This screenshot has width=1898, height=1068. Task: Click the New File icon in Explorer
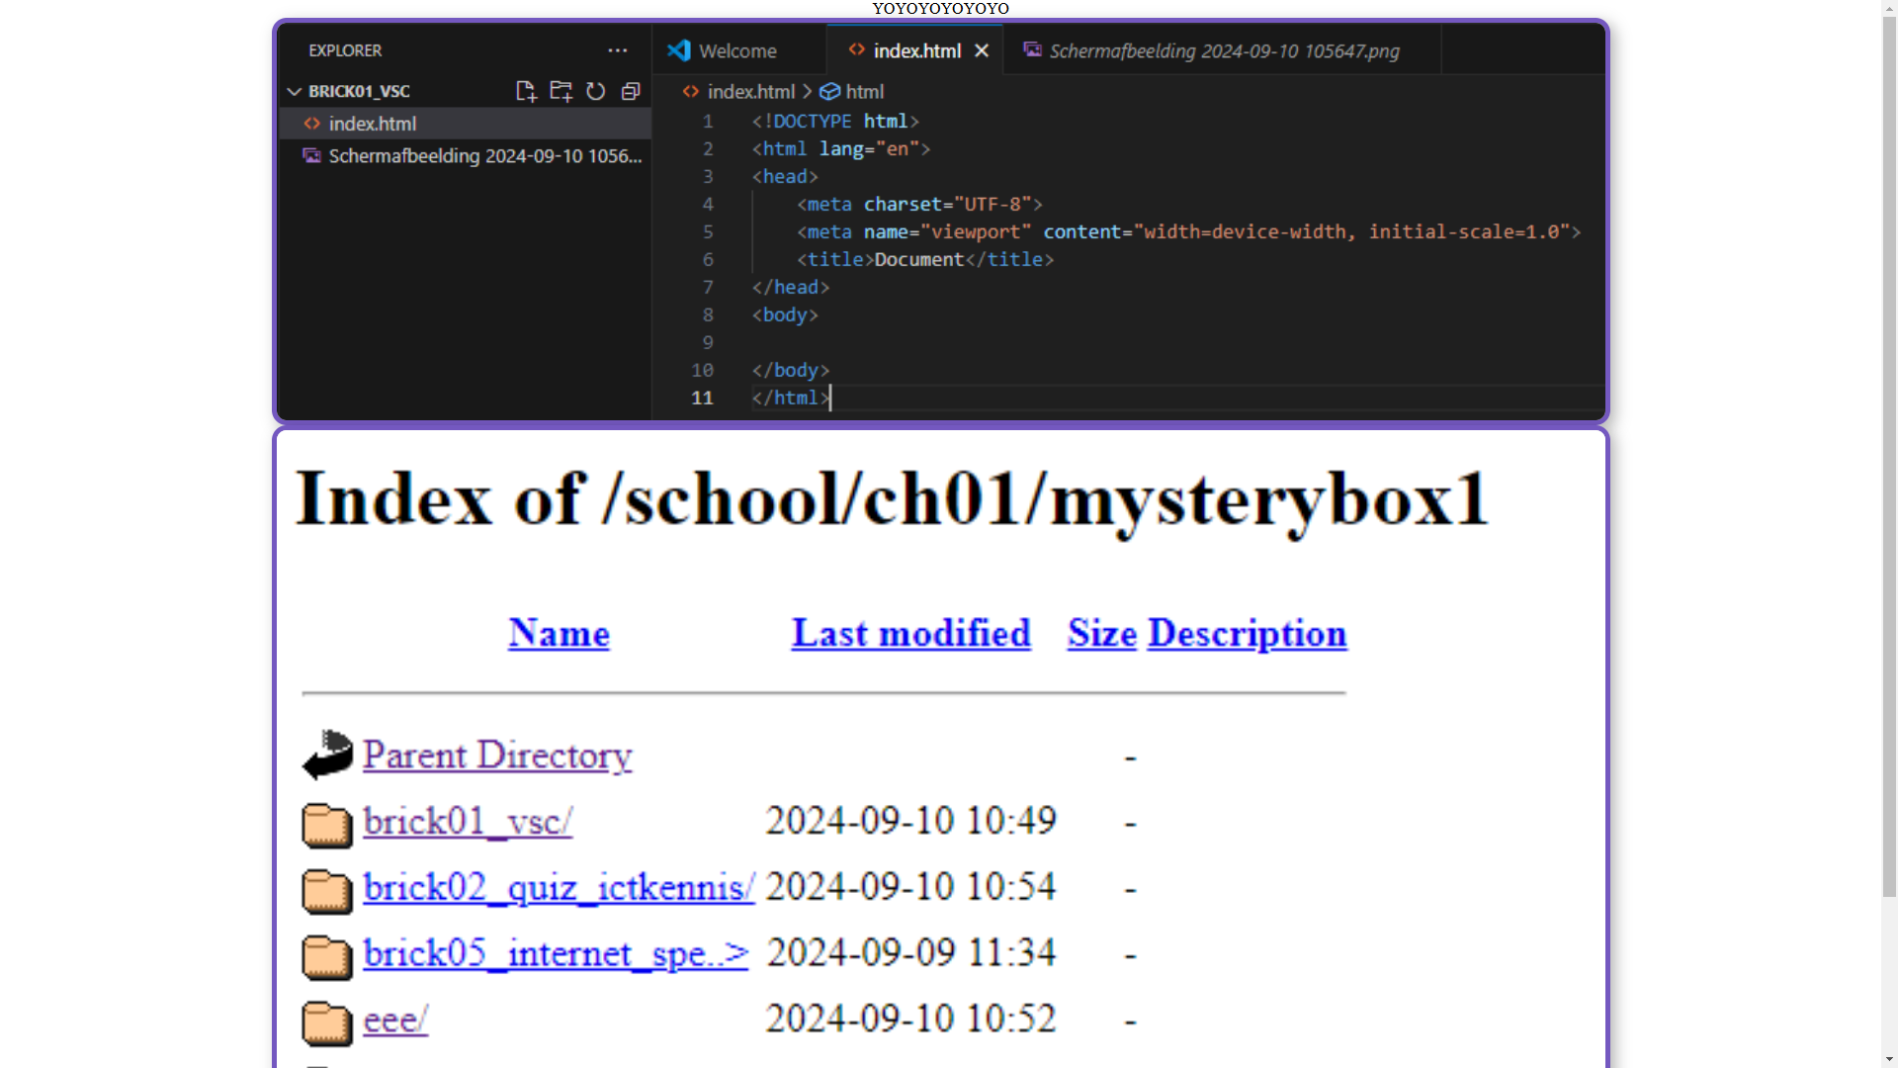pyautogui.click(x=526, y=91)
